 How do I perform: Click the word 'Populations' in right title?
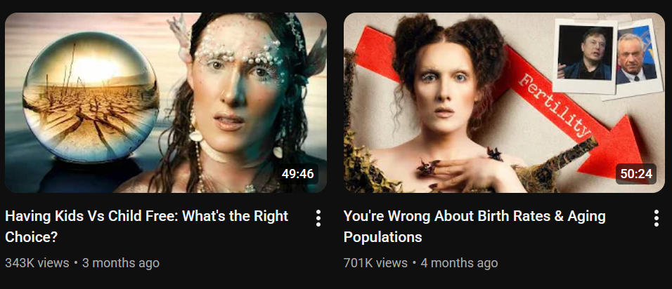[382, 237]
